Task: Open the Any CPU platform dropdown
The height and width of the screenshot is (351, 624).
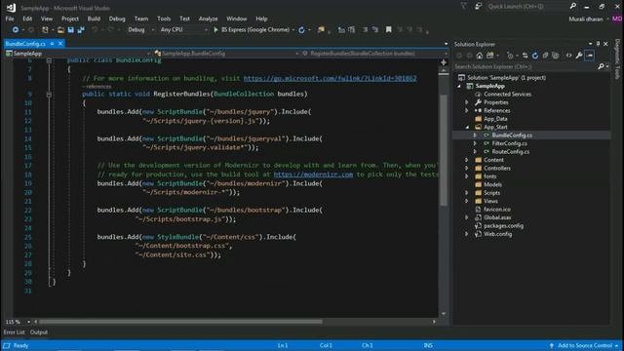Action: [184, 30]
